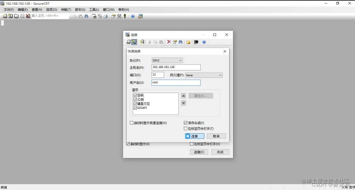355x190 pixels.
Task: Click the 端口(O) port field
Action: coord(158,75)
